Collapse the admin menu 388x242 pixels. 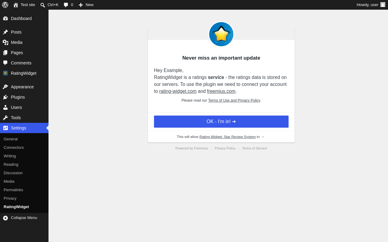point(24,218)
